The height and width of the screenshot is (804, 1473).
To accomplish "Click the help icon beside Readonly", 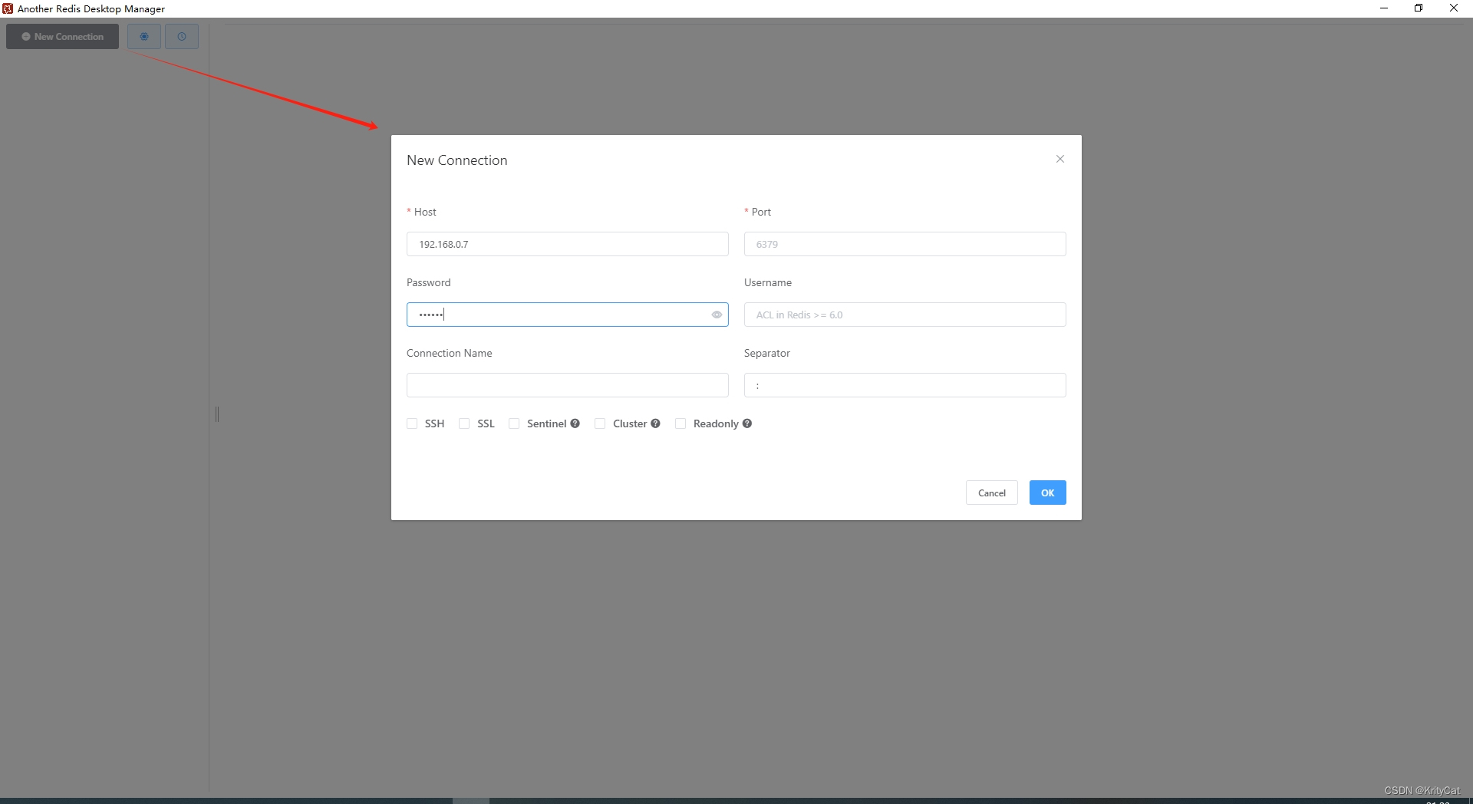I will click(747, 423).
